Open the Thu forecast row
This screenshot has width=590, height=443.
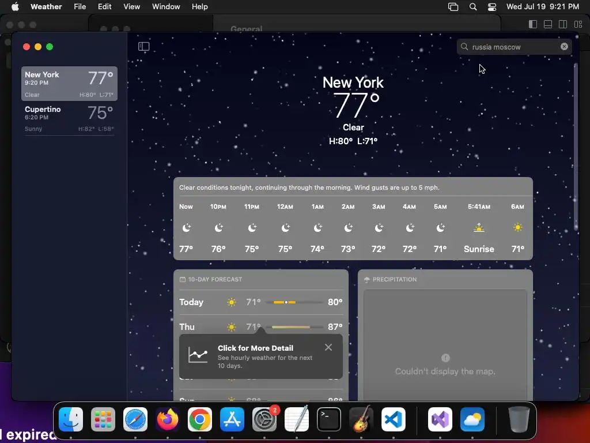pyautogui.click(x=261, y=326)
